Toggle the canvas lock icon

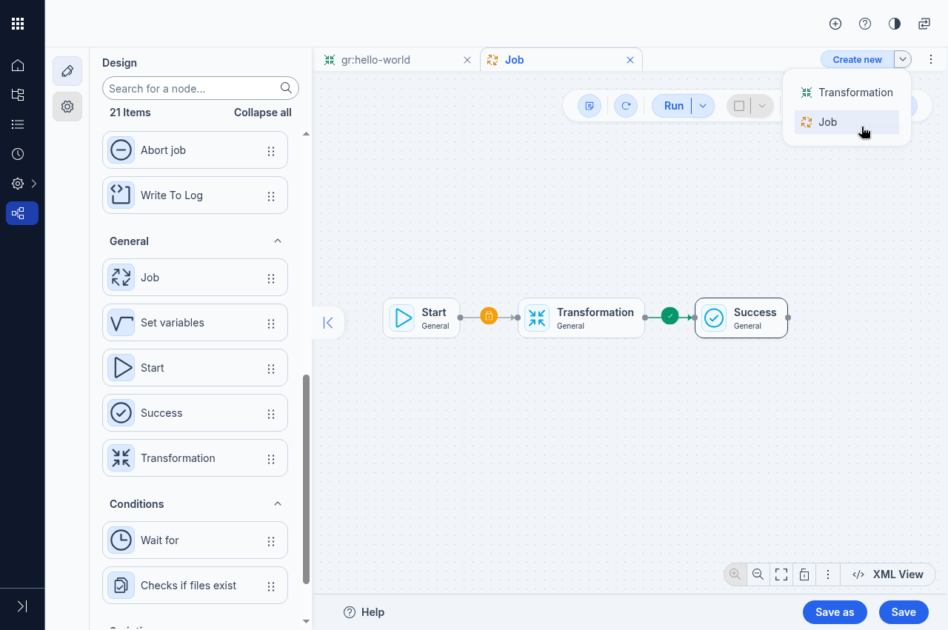tap(804, 574)
